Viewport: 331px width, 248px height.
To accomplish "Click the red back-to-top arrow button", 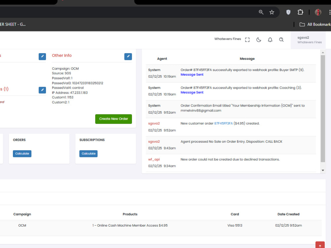I will pyautogui.click(x=320, y=245).
